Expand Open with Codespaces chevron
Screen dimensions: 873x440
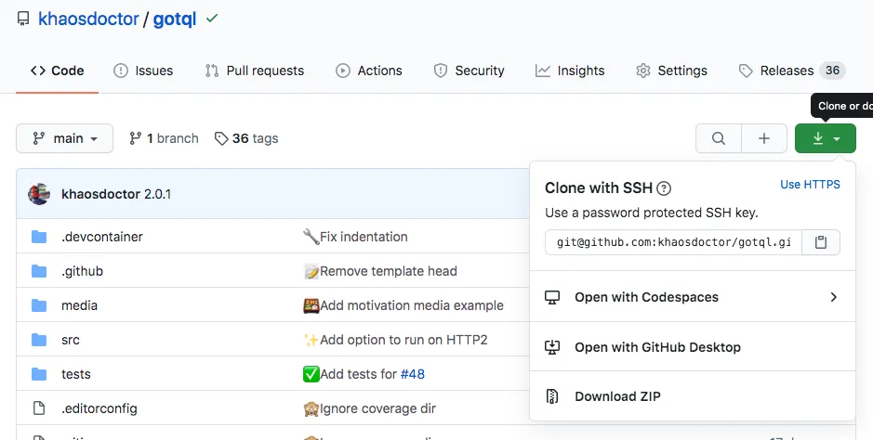pyautogui.click(x=833, y=297)
